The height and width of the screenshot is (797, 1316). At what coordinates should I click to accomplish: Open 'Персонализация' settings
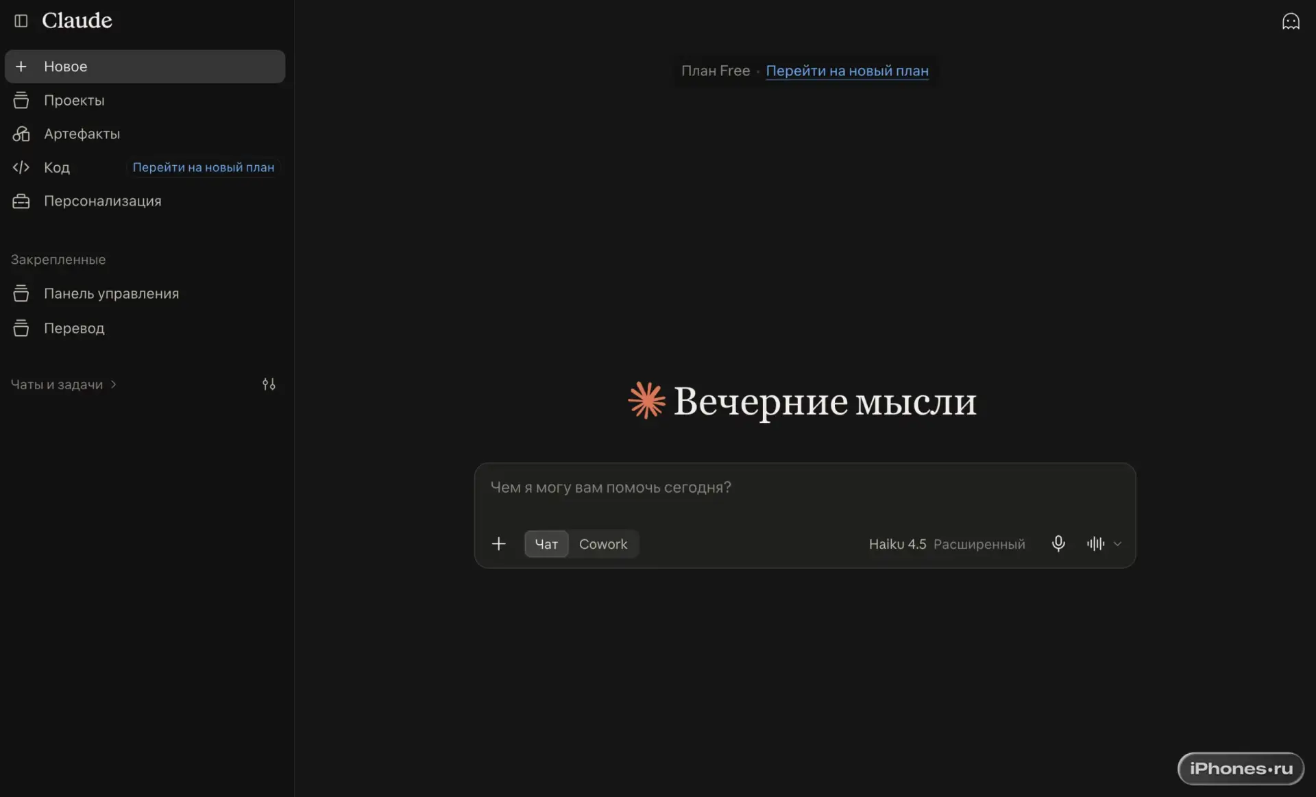[x=145, y=201]
